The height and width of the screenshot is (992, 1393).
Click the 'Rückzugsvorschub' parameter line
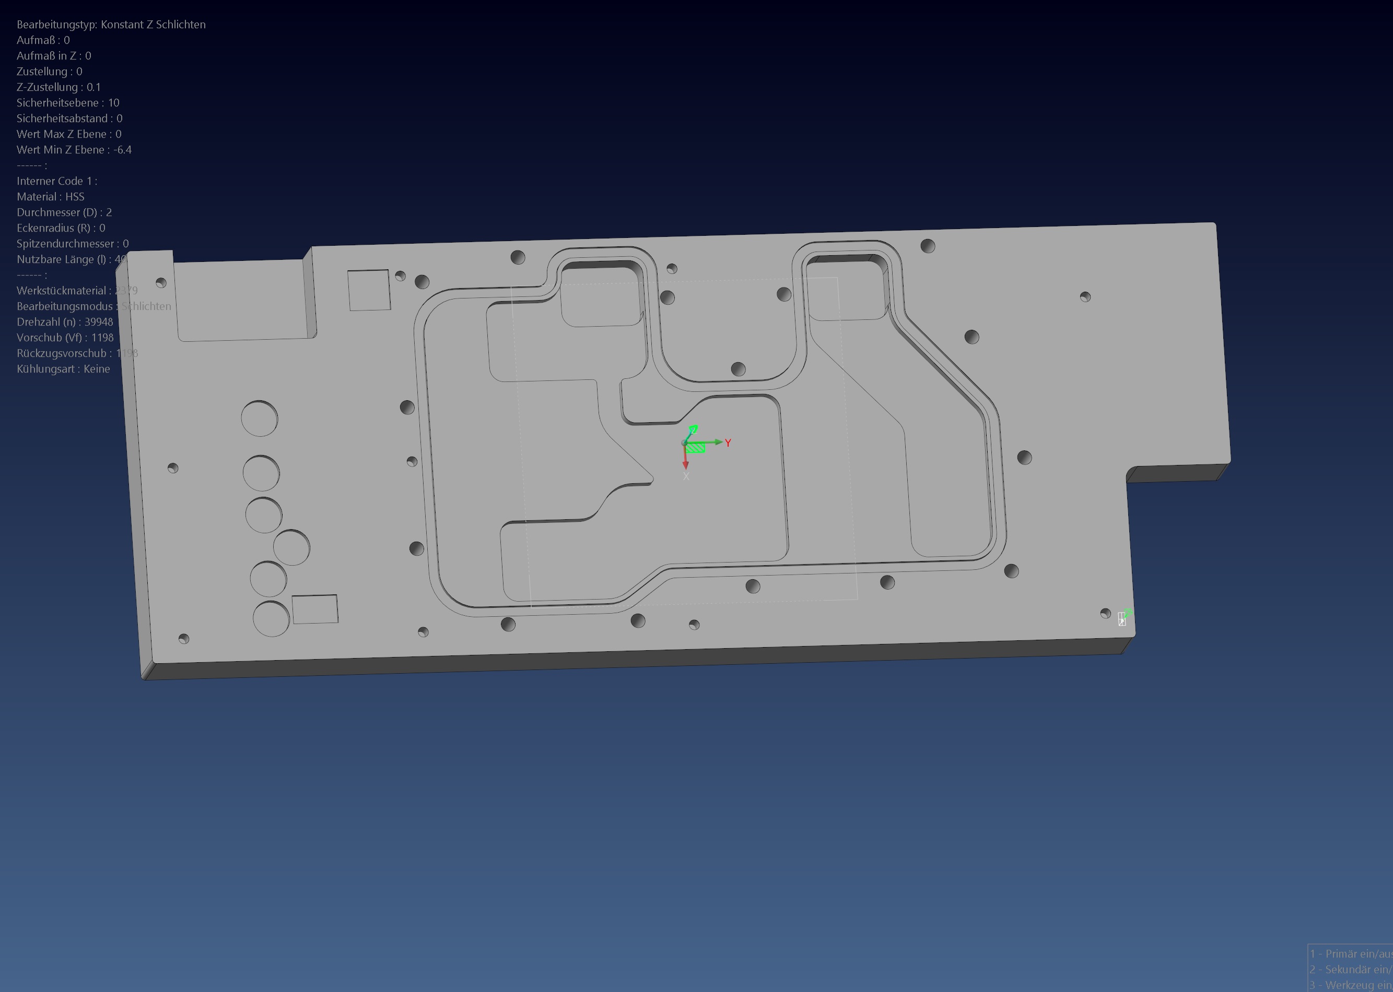[77, 353]
